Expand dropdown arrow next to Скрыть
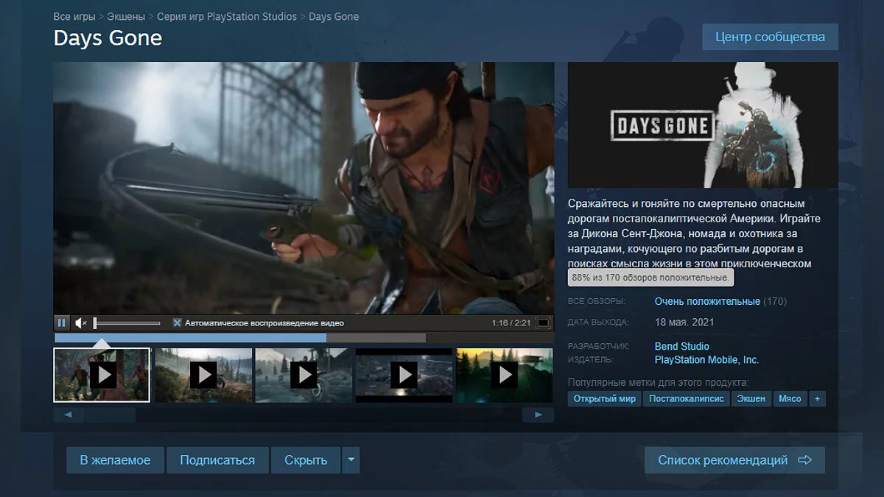884x497 pixels. tap(351, 460)
